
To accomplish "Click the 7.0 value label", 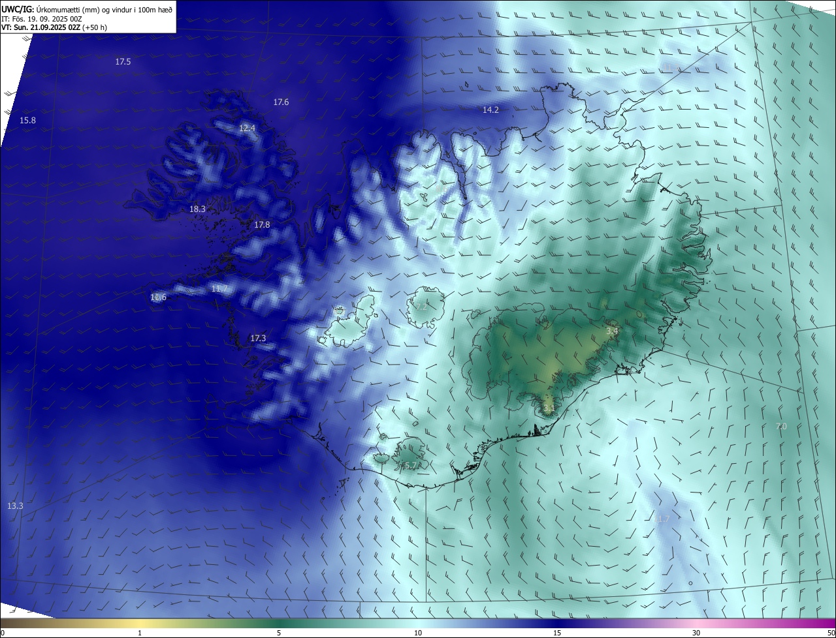I will coord(781,427).
